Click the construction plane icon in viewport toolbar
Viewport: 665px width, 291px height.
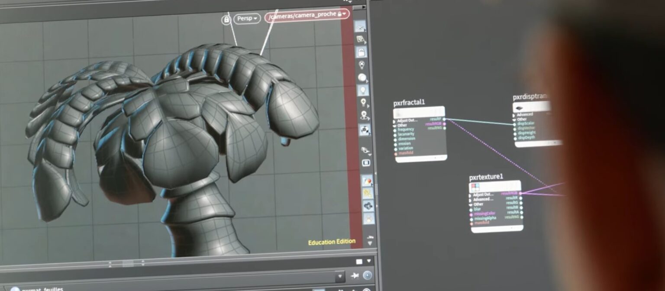[x=361, y=39]
